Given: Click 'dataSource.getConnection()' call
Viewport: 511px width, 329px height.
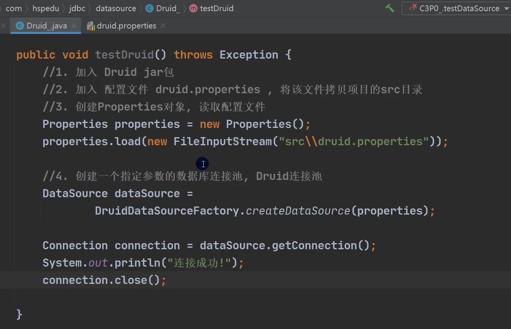Looking at the screenshot, I should (x=285, y=245).
